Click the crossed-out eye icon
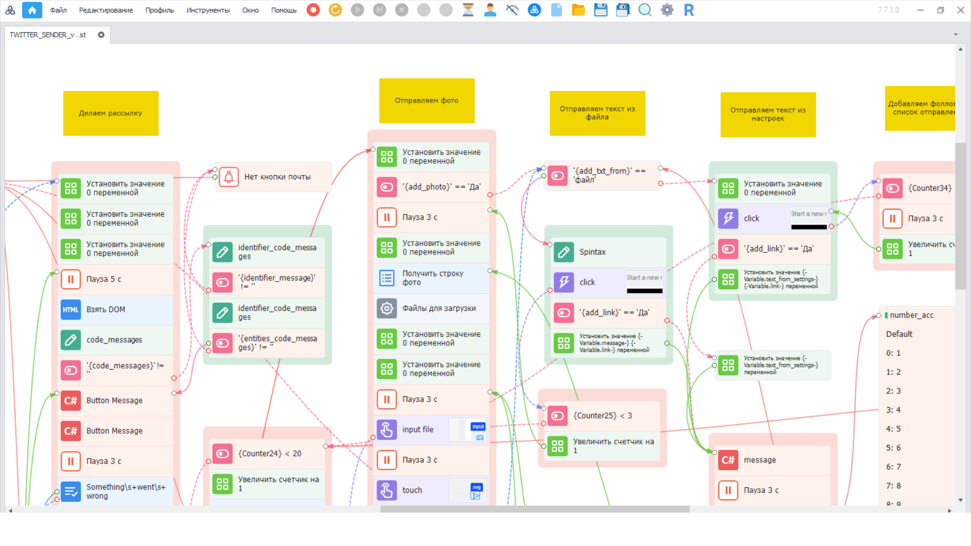 point(512,10)
